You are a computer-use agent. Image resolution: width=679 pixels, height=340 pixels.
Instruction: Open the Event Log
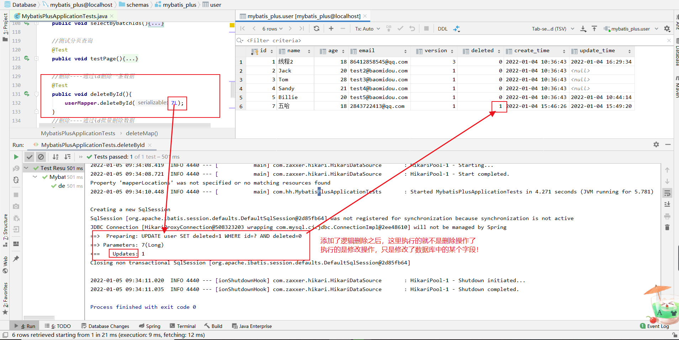654,326
